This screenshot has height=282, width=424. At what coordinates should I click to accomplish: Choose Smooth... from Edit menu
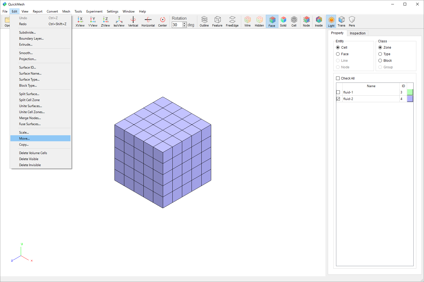[x=40, y=53]
